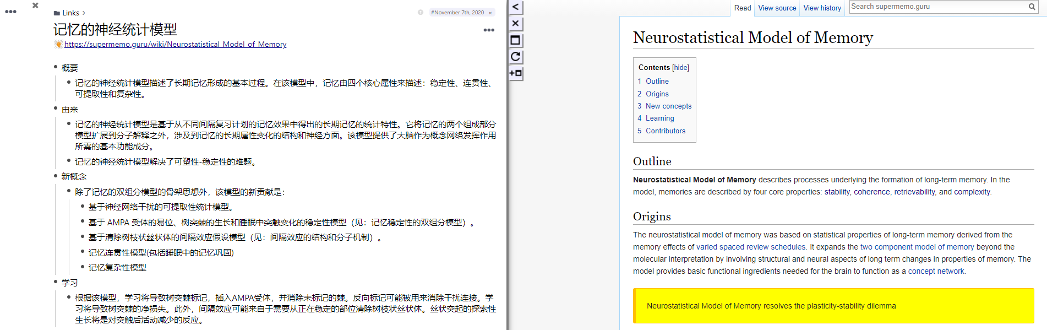
Task: Click the small circular add-tag icon
Action: tap(421, 12)
